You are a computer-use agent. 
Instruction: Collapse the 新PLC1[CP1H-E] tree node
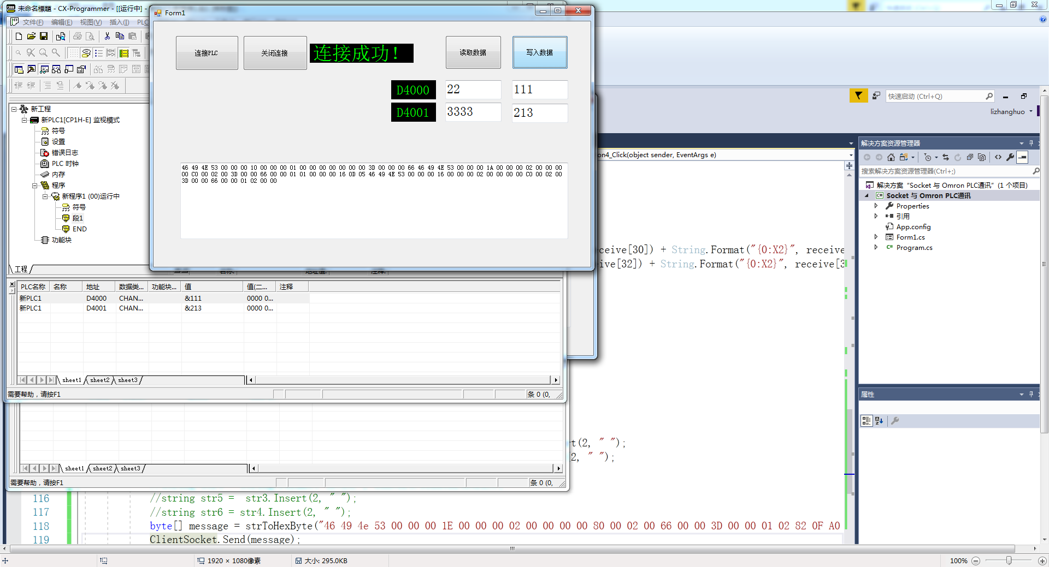pos(25,120)
